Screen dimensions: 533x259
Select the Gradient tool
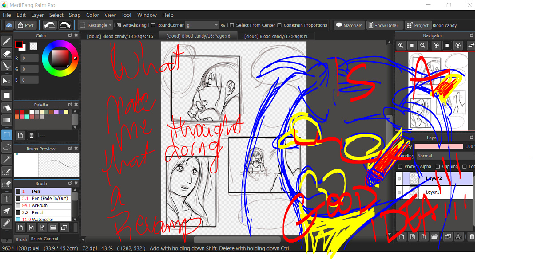(x=7, y=120)
